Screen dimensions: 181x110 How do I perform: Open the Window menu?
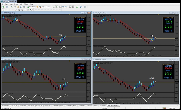click(26, 4)
